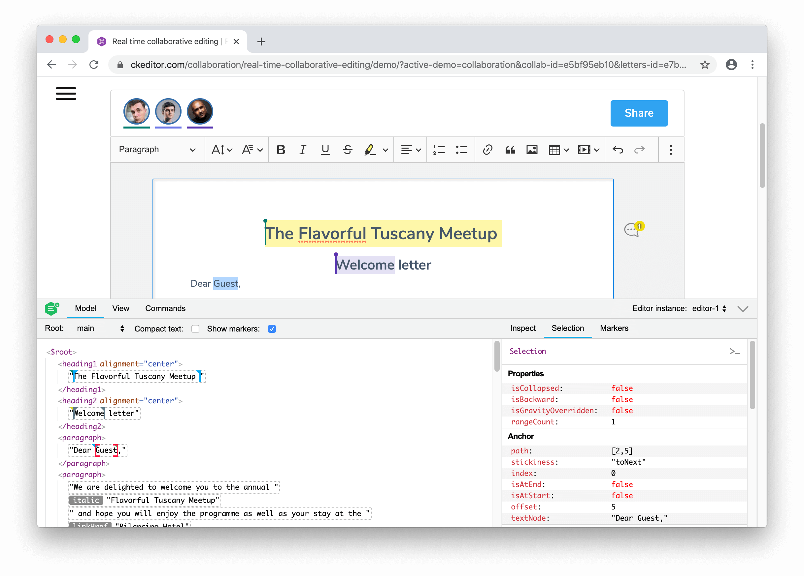Apply italic formatting
Image resolution: width=804 pixels, height=576 pixels.
tap(302, 150)
